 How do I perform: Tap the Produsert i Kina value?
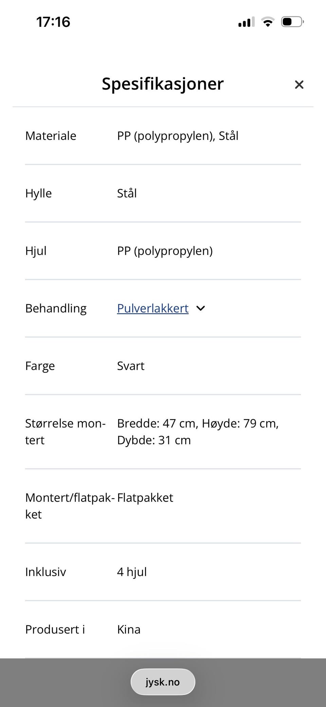coord(129,629)
